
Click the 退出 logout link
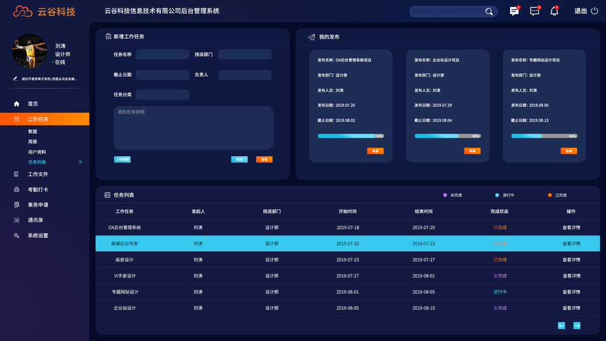[580, 11]
